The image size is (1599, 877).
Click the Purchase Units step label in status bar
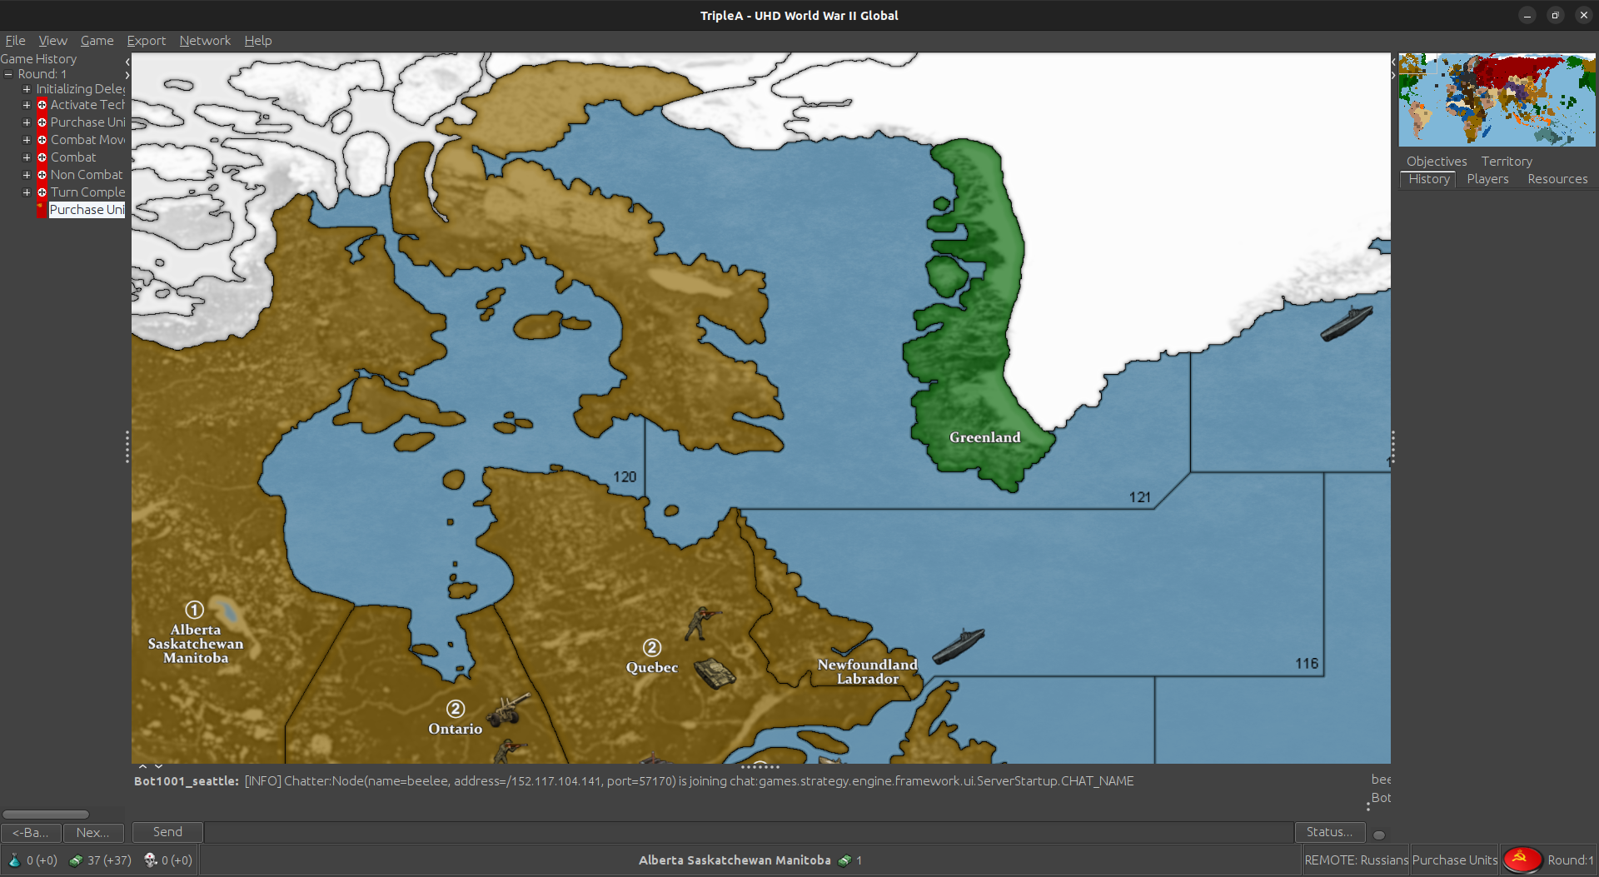[x=1455, y=860]
